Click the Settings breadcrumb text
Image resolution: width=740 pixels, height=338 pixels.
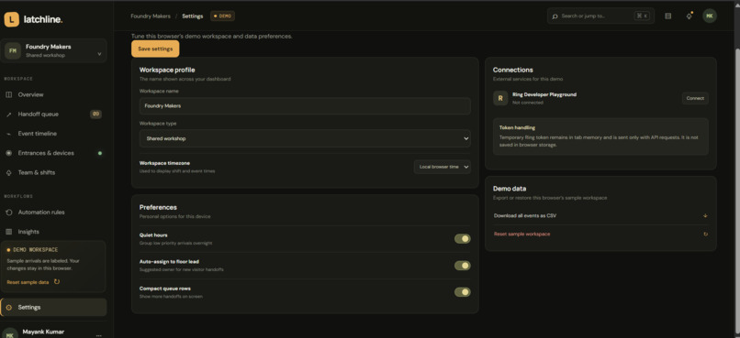coord(193,16)
